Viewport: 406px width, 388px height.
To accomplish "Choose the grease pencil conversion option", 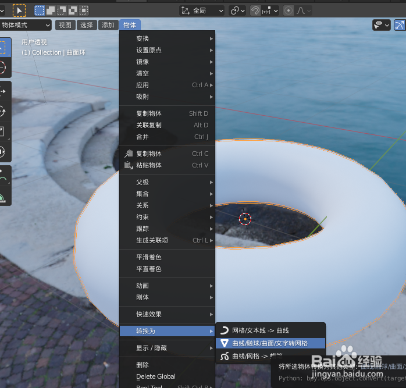I will [270, 356].
